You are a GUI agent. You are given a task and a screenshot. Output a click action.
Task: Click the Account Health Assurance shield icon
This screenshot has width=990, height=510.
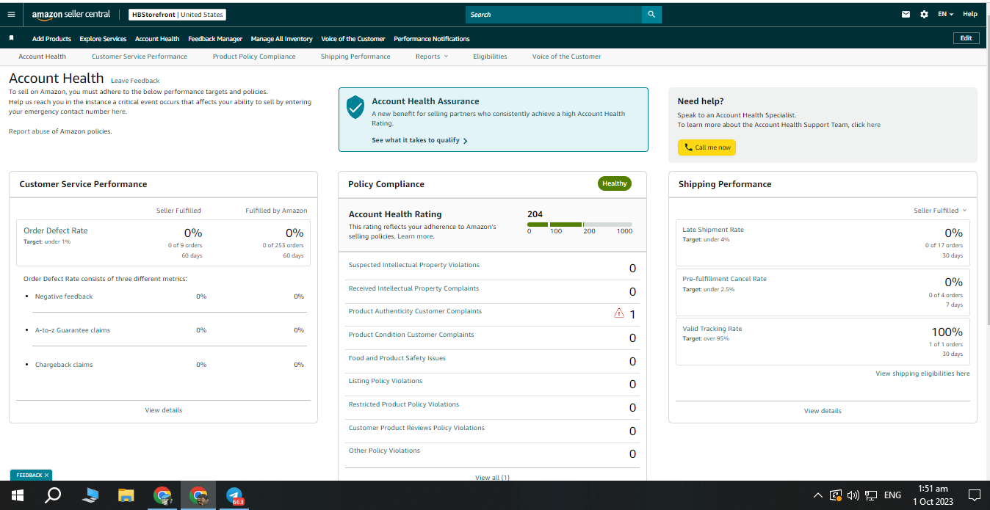click(355, 107)
